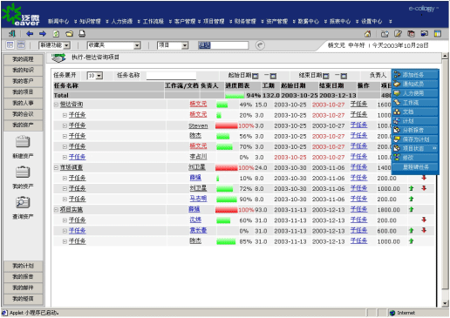
Task: Click the rightmost yellow columns toolbar icon
Action: (x=438, y=34)
